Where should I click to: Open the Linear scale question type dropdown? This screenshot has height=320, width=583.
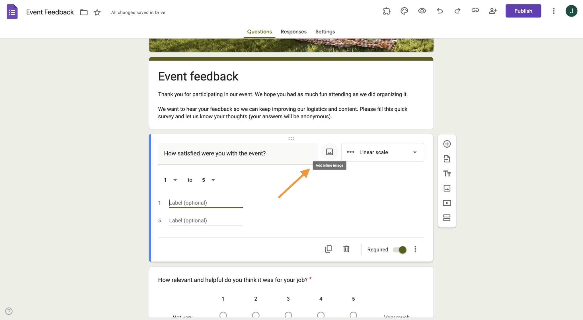(x=382, y=152)
